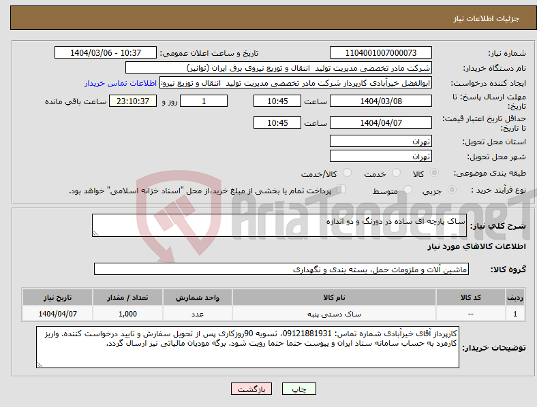Image resolution: width=537 pixels, height=407 pixels.
Task: Click the بازگشت (back) button
Action: click(x=251, y=389)
